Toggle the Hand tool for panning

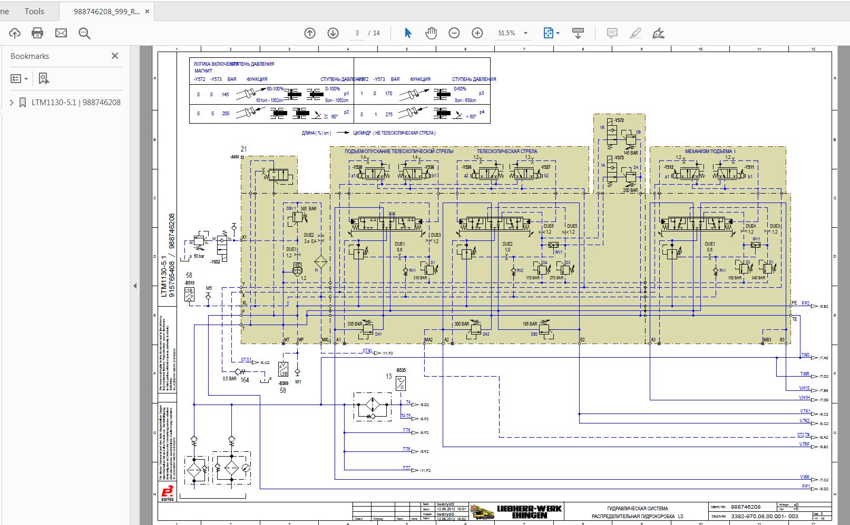click(431, 33)
